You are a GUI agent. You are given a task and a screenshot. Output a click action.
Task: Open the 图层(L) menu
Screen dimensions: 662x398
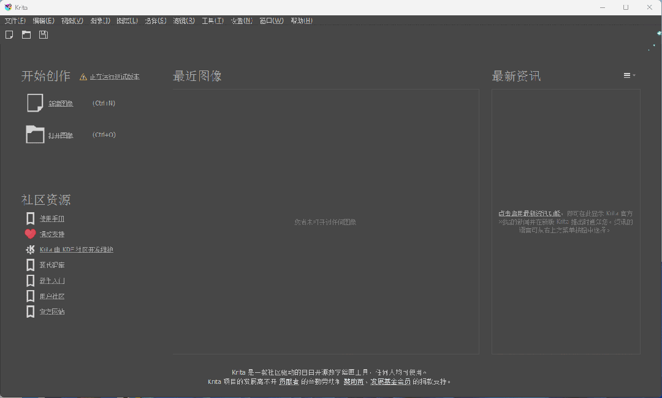click(127, 21)
